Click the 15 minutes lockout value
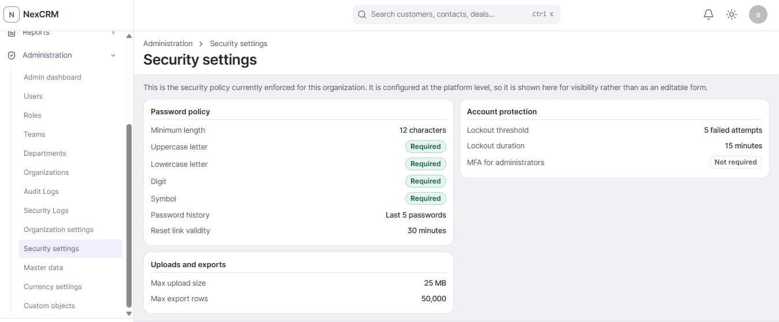779x322 pixels. tap(744, 146)
